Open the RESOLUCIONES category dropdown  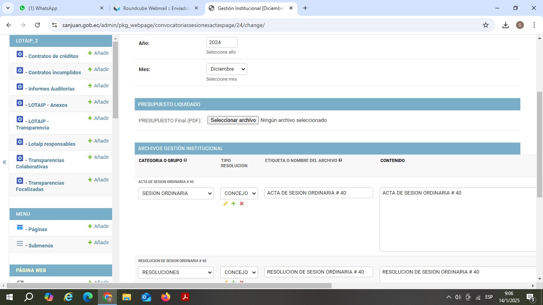pyautogui.click(x=176, y=272)
